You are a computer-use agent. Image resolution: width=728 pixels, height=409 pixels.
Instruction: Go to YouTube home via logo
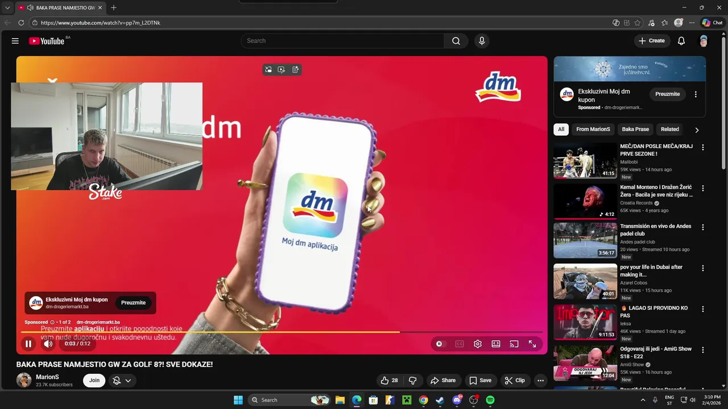click(x=47, y=41)
